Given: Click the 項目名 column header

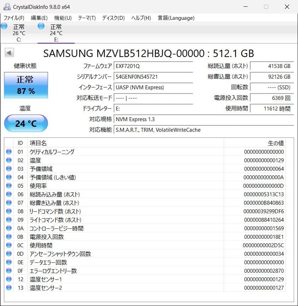Looking at the screenshot, I should pos(126,143).
